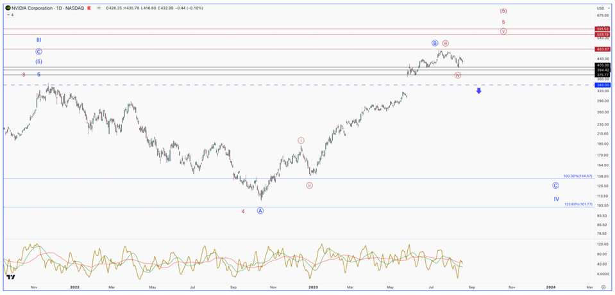This screenshot has width=615, height=295.
Task: Click the blue IV wave label
Action: (x=556, y=199)
